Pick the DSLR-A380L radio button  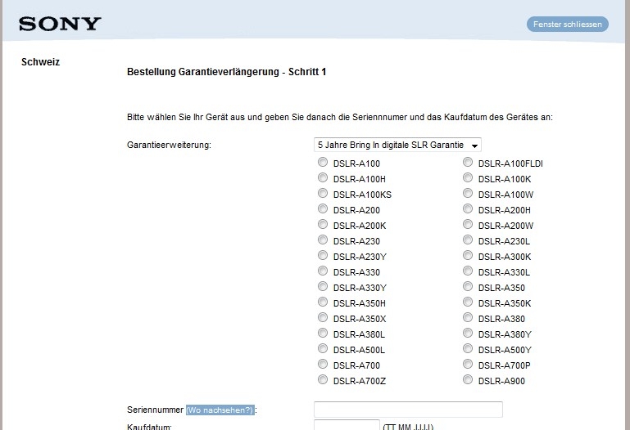pyautogui.click(x=323, y=334)
